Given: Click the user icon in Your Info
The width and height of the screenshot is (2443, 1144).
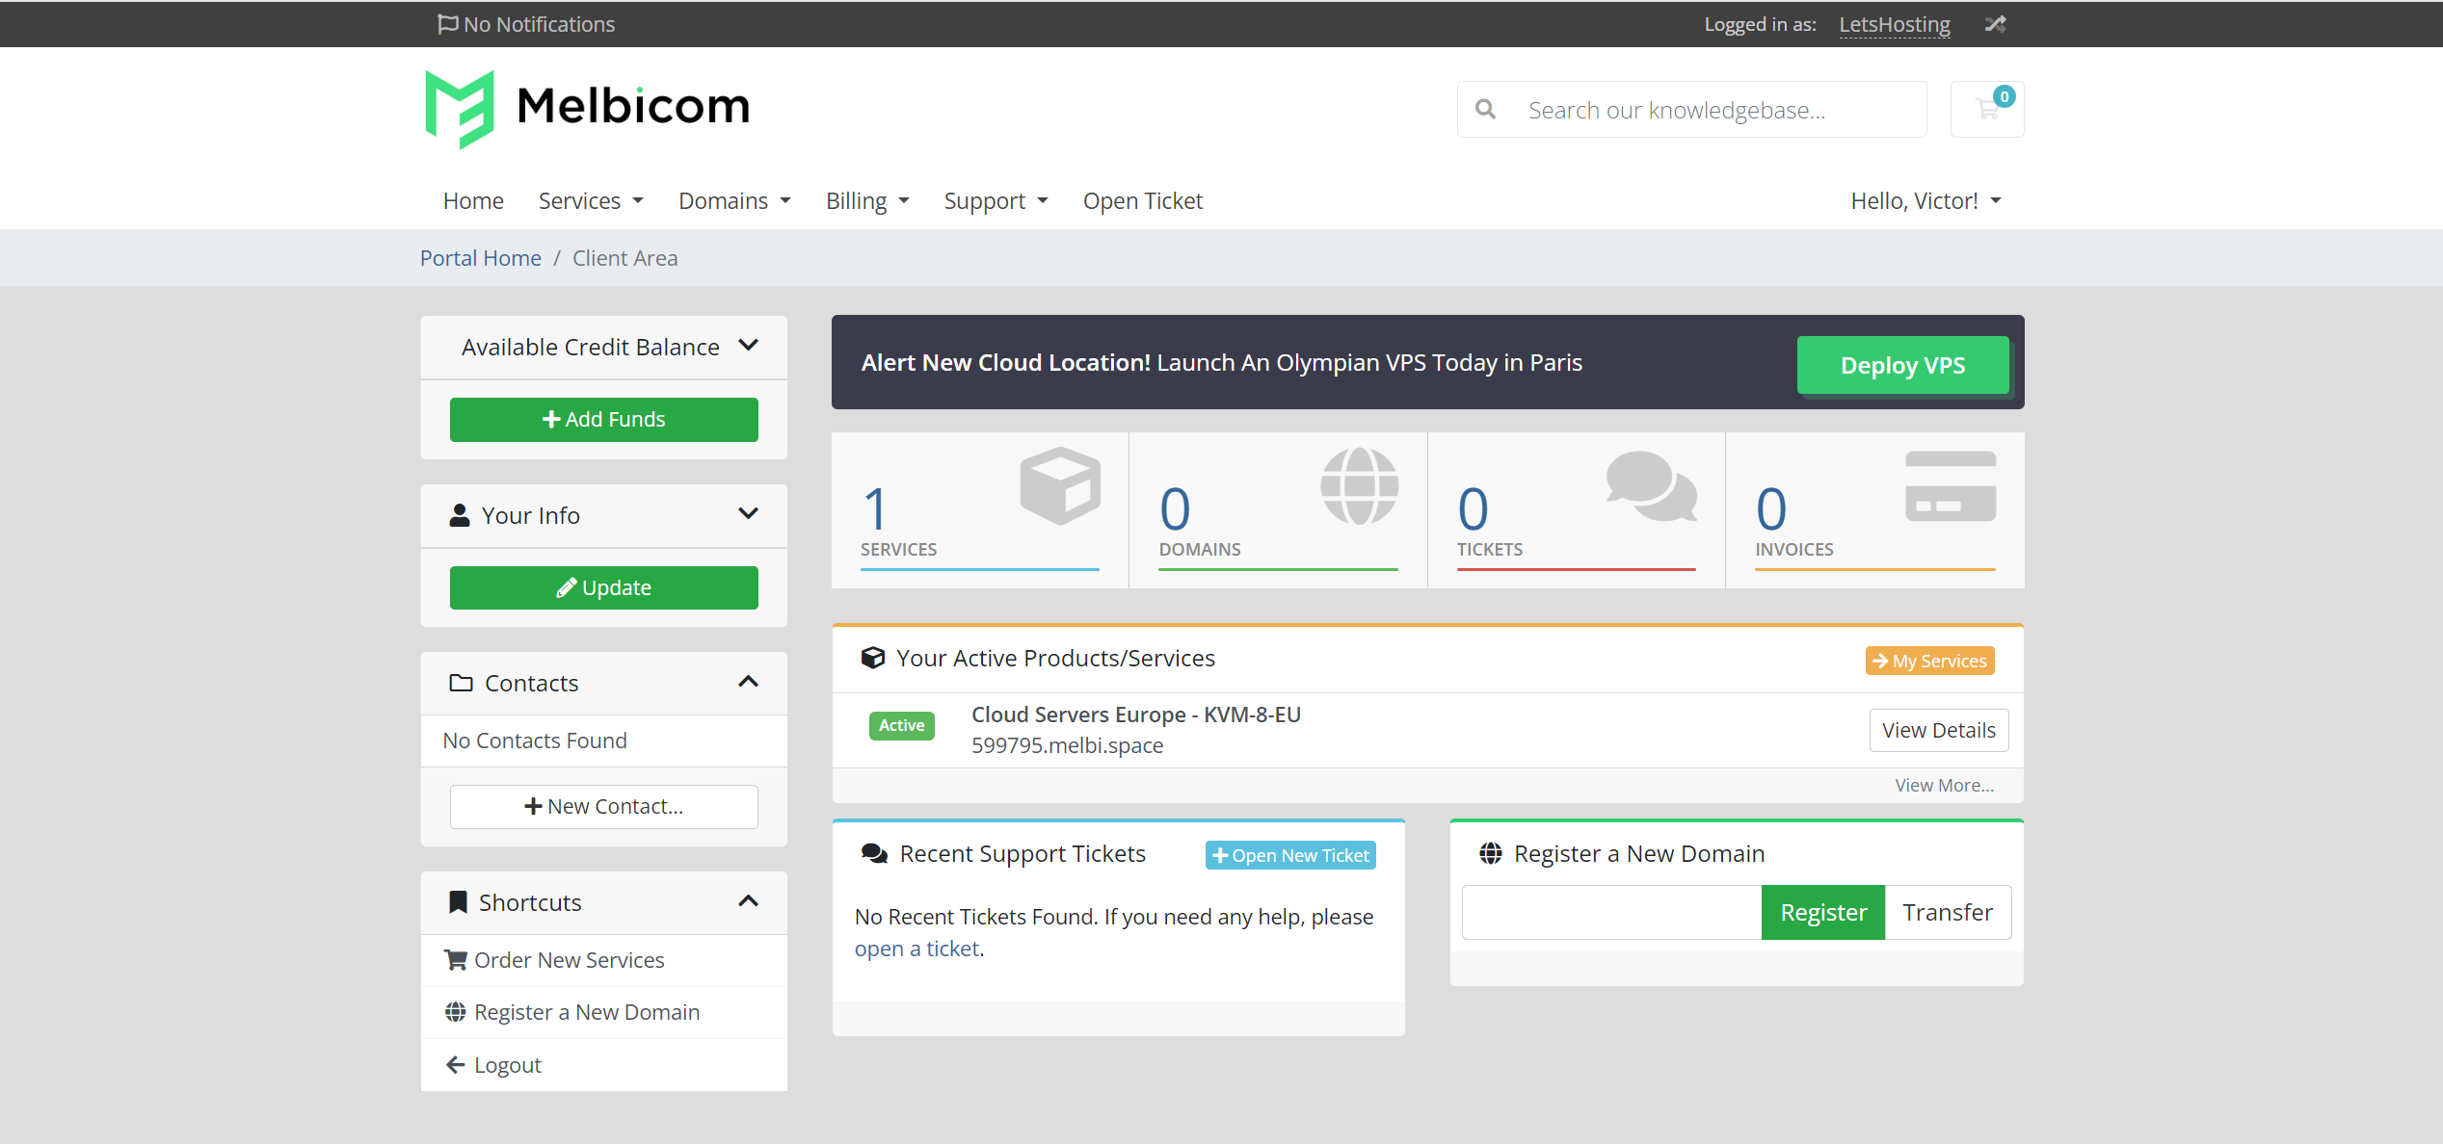Looking at the screenshot, I should point(460,515).
